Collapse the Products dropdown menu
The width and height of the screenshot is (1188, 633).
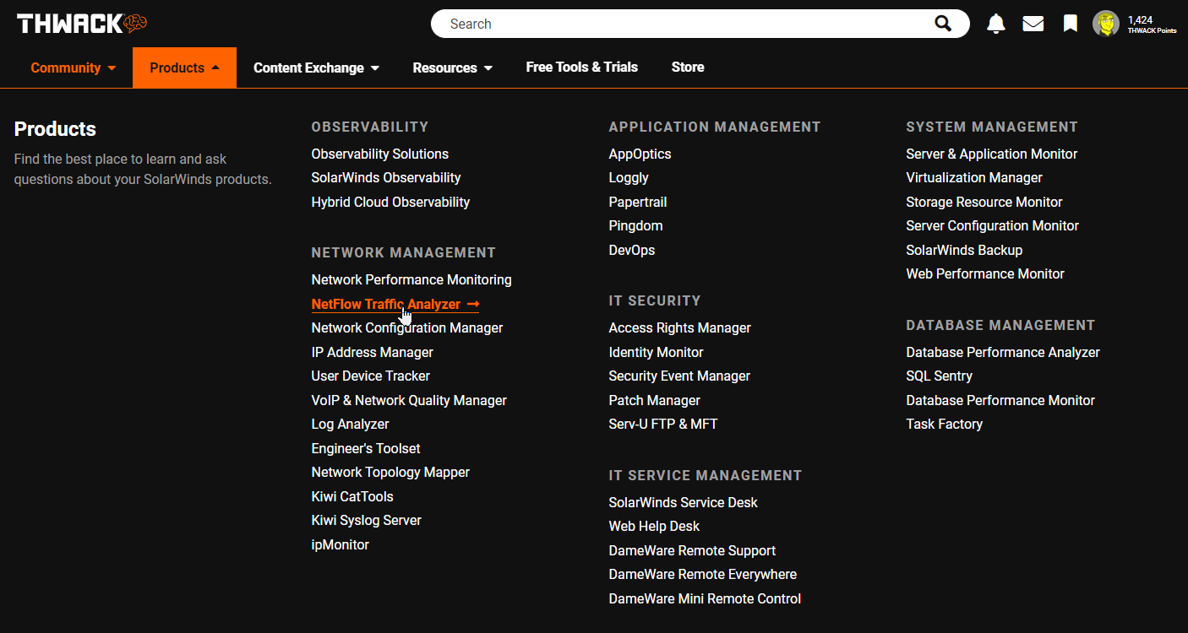pos(184,68)
